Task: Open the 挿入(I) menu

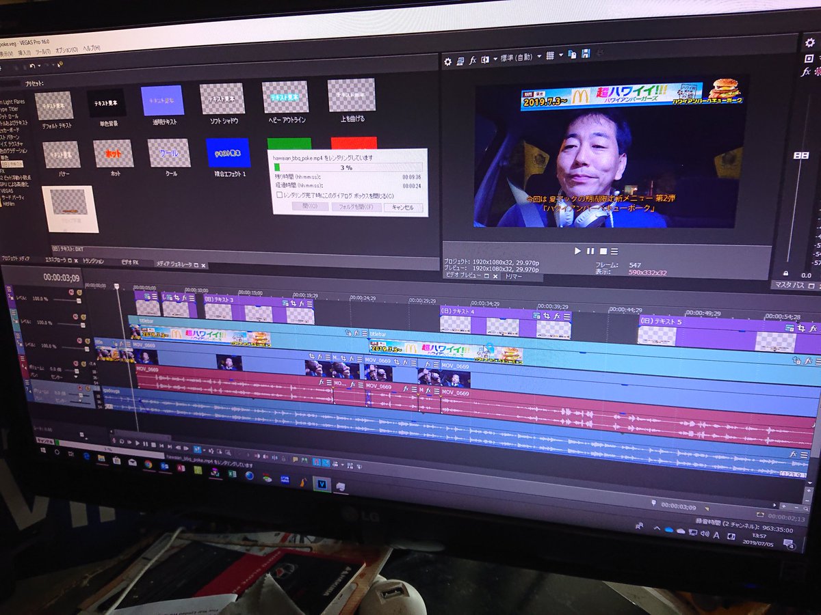Action: [x=23, y=53]
